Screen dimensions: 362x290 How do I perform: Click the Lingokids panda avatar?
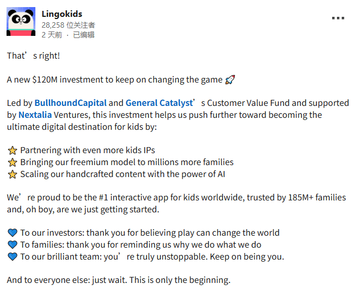point(21,22)
